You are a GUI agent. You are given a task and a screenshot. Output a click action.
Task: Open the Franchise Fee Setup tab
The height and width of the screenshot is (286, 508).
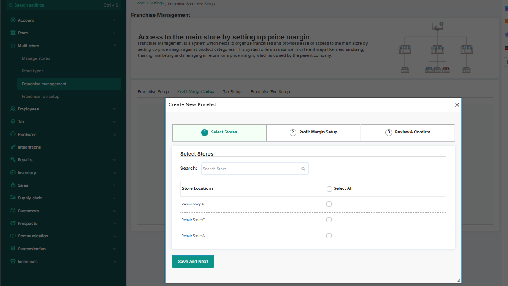click(x=270, y=92)
